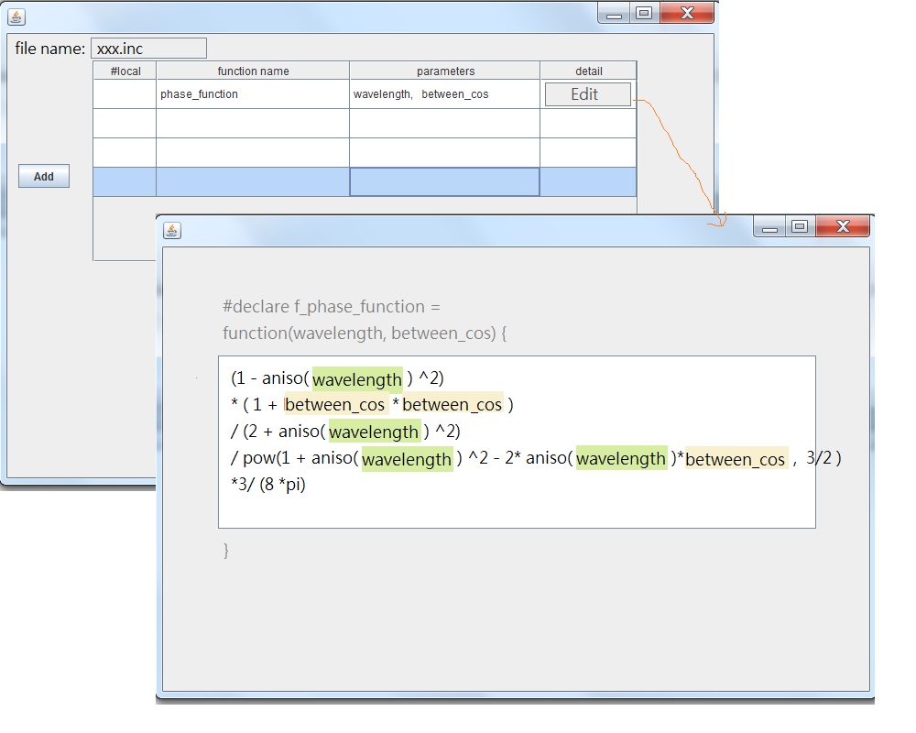The image size is (916, 733).
Task: Click the Java icon in main window title bar
Action: coord(16,17)
